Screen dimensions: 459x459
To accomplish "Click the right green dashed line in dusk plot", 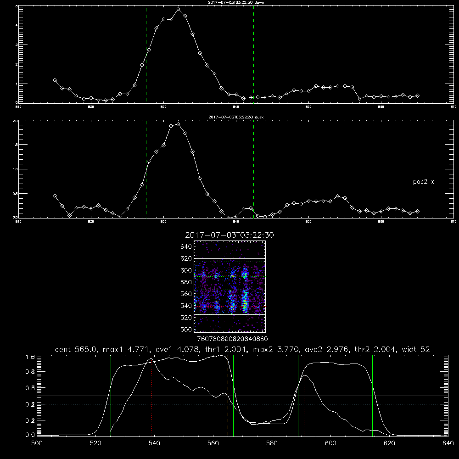I will pos(253,169).
